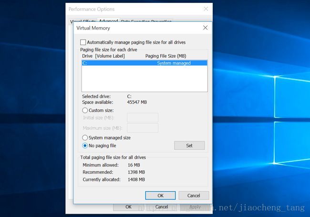The height and width of the screenshot is (217, 310).
Task: Click Cancel in Performance Options window
Action: [x=162, y=207]
